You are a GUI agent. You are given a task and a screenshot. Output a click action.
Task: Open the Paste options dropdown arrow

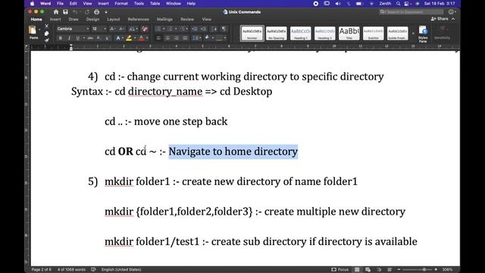pos(39,30)
